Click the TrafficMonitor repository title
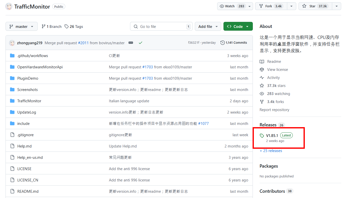The height and width of the screenshot is (198, 351). click(x=32, y=7)
